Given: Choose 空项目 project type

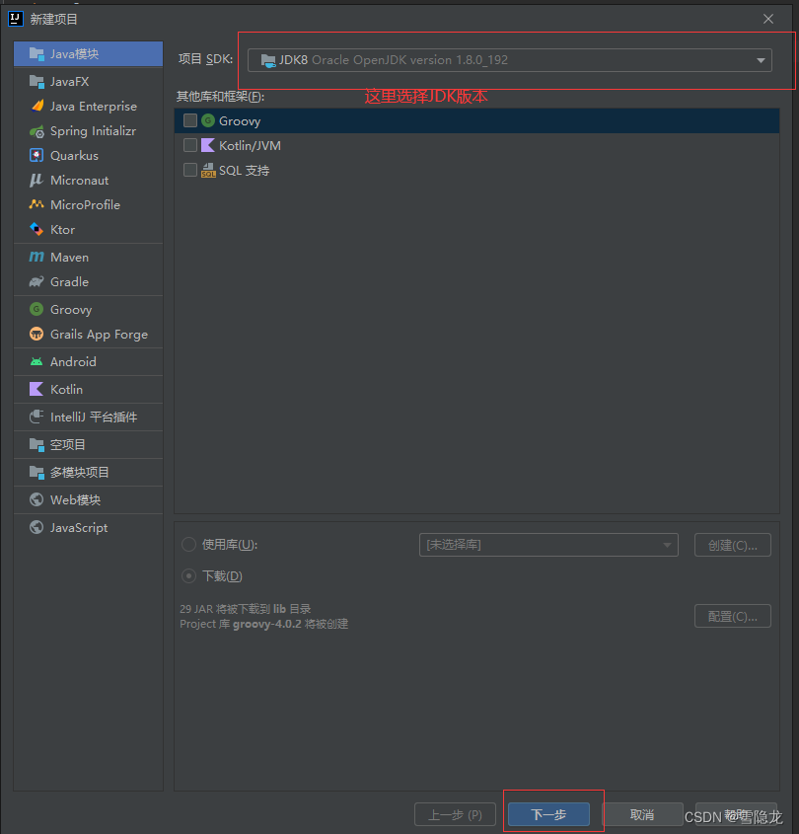Looking at the screenshot, I should click(x=88, y=445).
